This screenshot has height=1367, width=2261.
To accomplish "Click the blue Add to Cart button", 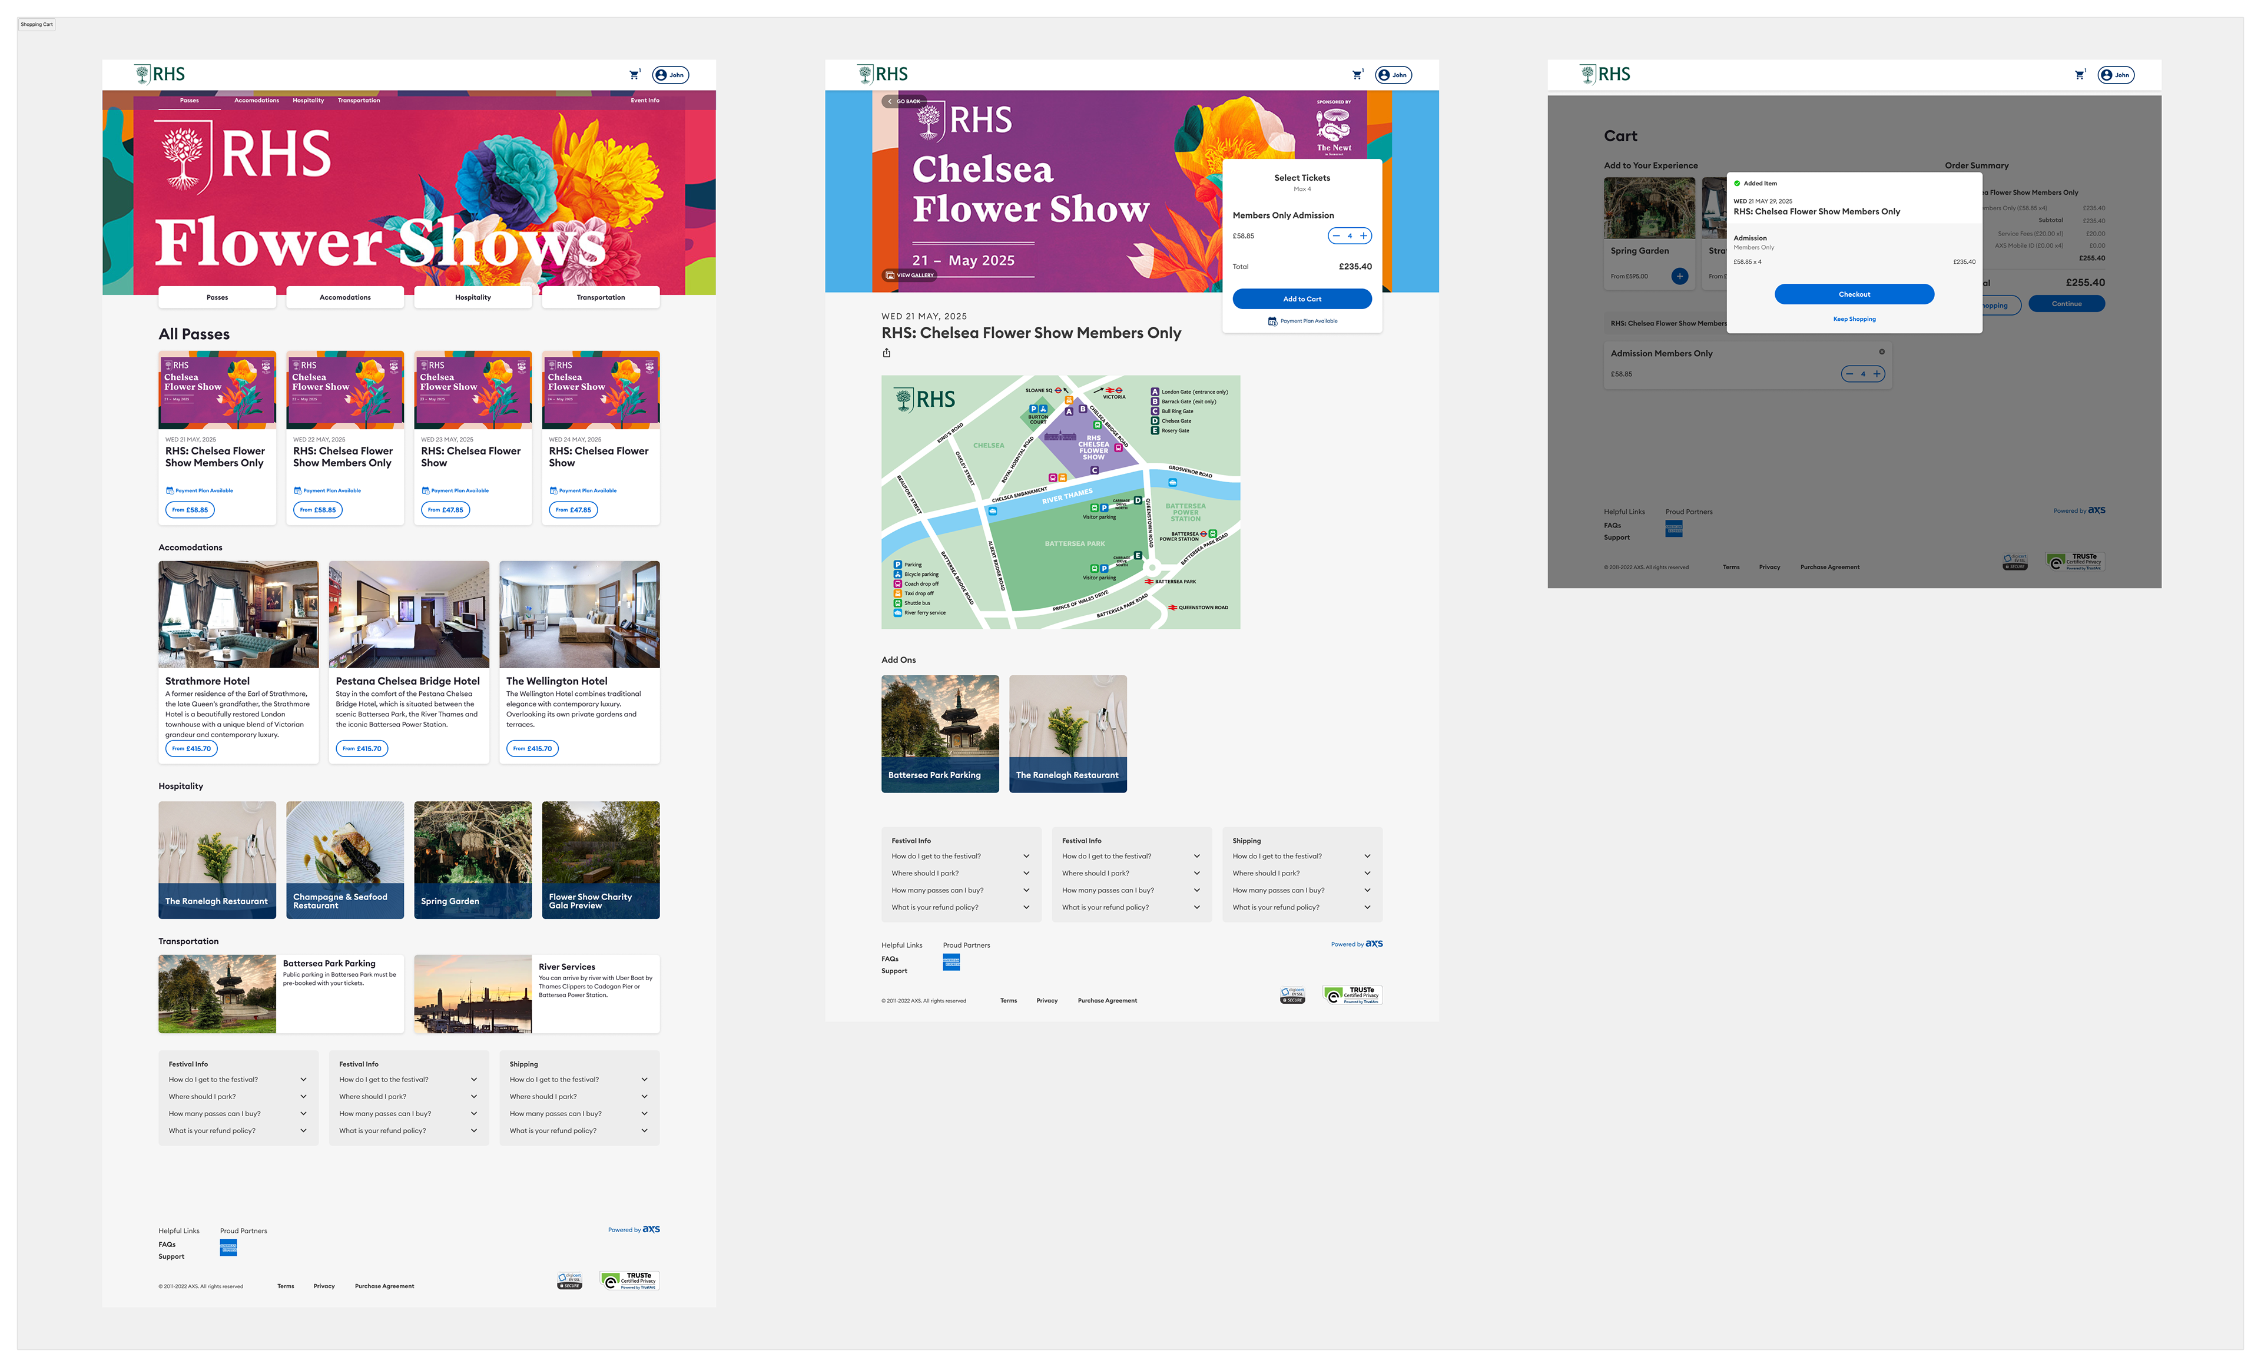I will (x=1301, y=299).
